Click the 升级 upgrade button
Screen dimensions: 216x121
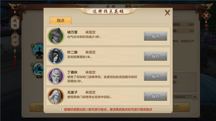(181, 107)
